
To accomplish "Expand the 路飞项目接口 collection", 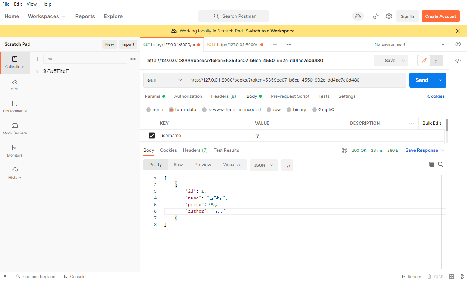I will 37,72.
